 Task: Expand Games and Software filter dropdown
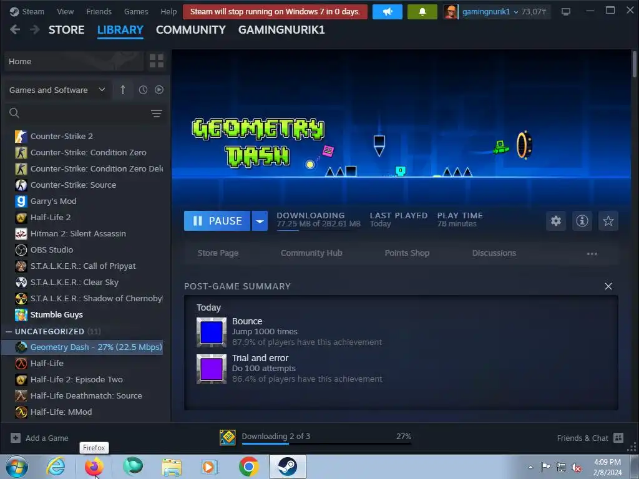click(102, 90)
